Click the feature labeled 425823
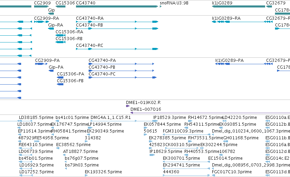290x177 pixels. coord(157,145)
